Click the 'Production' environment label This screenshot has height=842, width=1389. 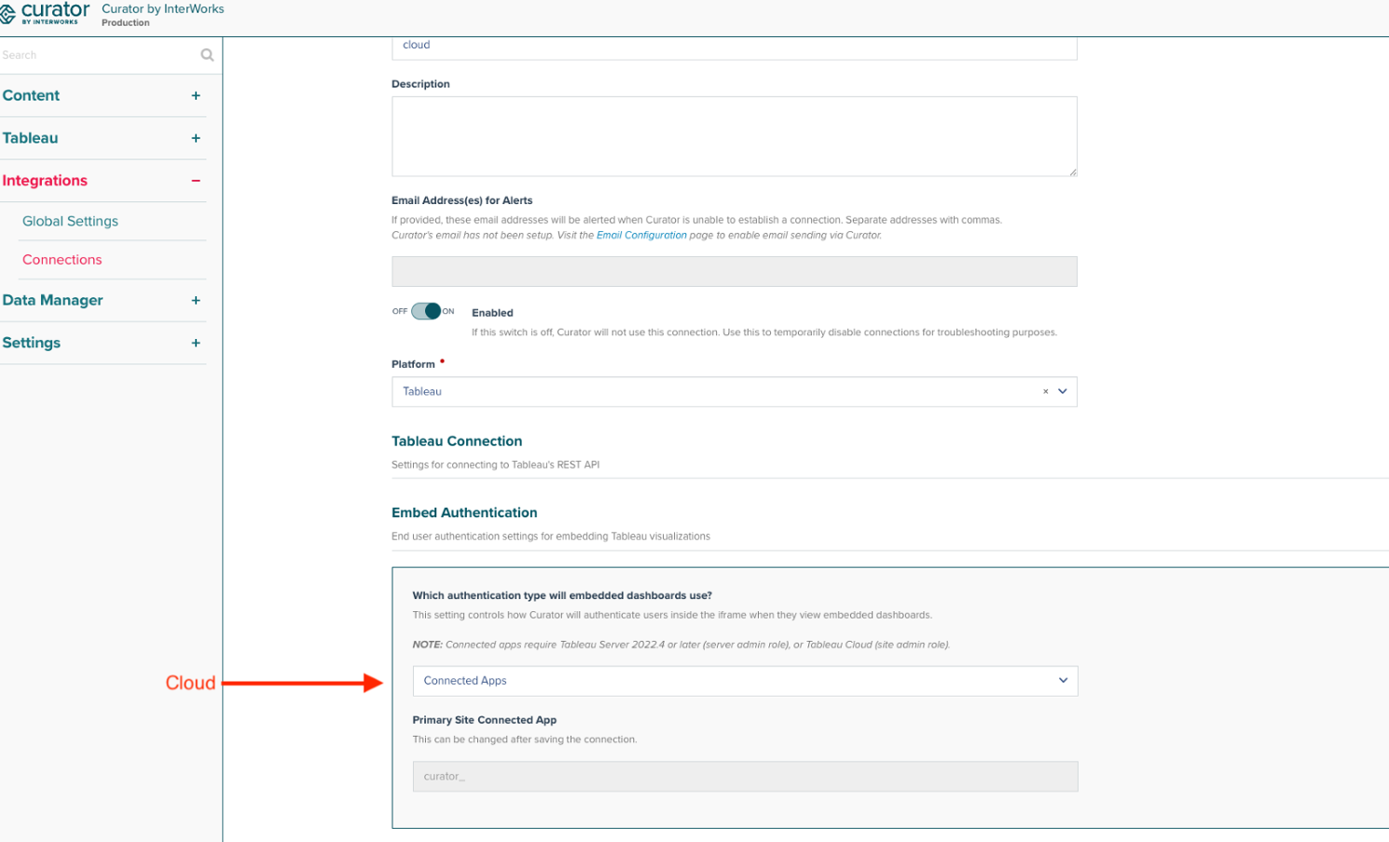[x=126, y=23]
